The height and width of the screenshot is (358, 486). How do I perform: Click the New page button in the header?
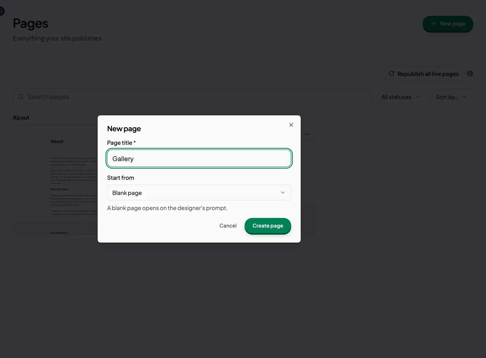[448, 24]
